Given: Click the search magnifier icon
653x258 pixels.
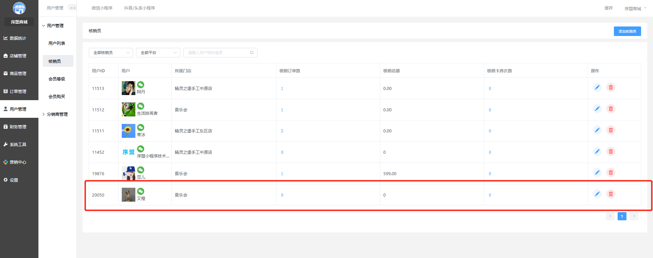Looking at the screenshot, I should click(x=252, y=53).
